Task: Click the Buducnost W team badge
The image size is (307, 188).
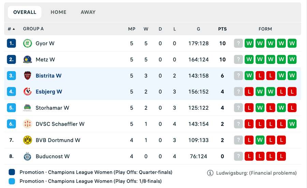Action: pyautogui.click(x=27, y=156)
